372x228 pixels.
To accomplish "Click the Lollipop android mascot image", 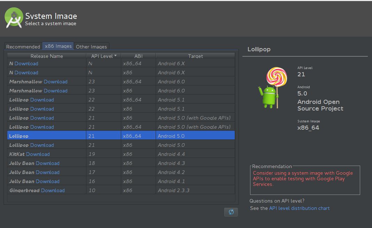I will (x=273, y=88).
